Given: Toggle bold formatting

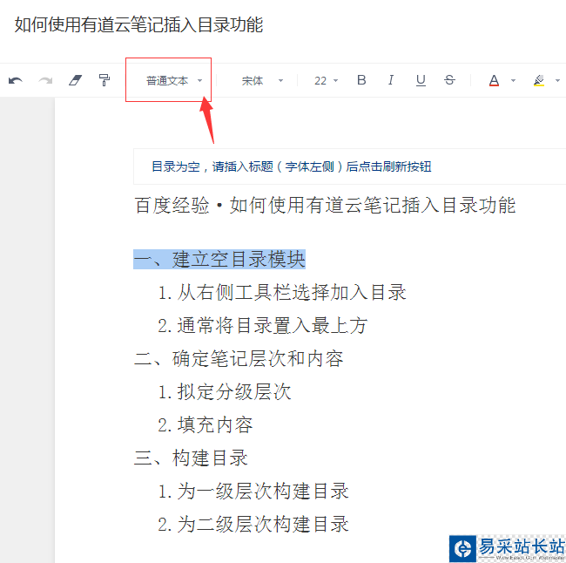Looking at the screenshot, I should tap(361, 80).
